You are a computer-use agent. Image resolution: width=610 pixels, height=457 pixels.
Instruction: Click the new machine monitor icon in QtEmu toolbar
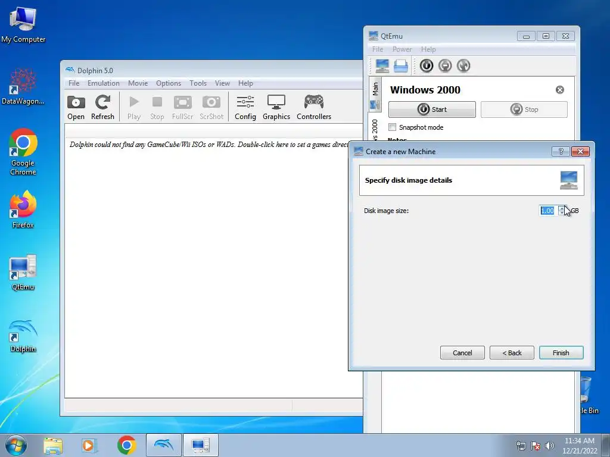pos(382,65)
